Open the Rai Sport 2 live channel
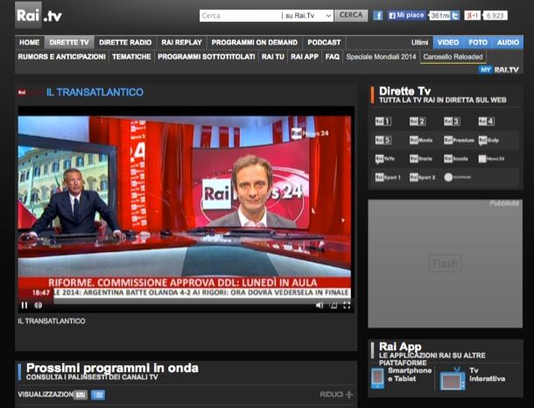The height and width of the screenshot is (408, 534). (x=422, y=177)
